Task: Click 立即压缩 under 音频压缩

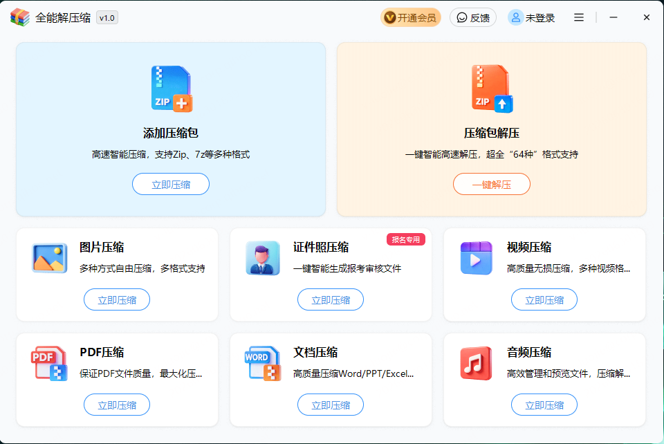Action: pos(544,405)
